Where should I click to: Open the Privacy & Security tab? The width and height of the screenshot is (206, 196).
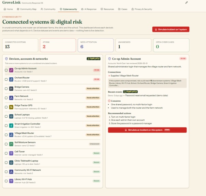coord(142,9)
